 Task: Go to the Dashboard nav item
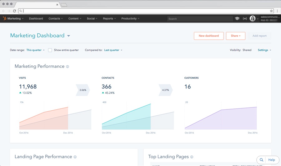point(36,18)
